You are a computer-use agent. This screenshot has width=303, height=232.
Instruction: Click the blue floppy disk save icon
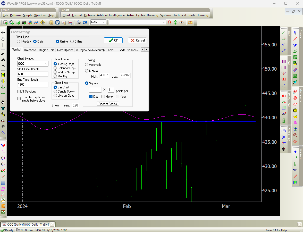click(x=57, y=22)
